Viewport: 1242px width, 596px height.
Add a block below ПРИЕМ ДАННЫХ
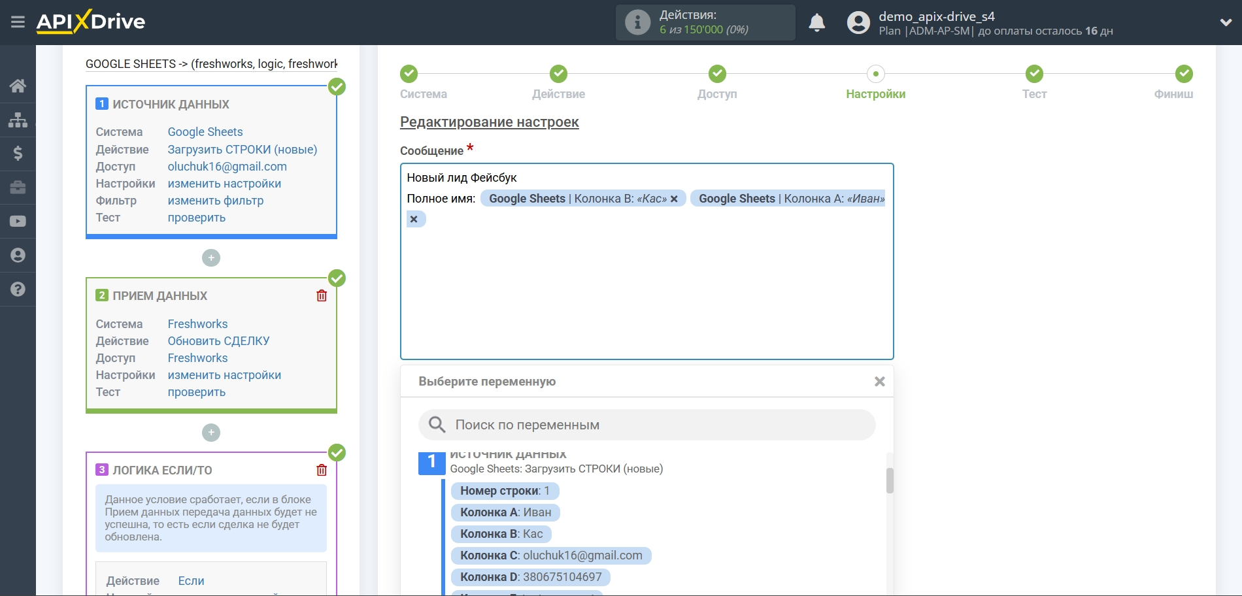click(x=211, y=433)
